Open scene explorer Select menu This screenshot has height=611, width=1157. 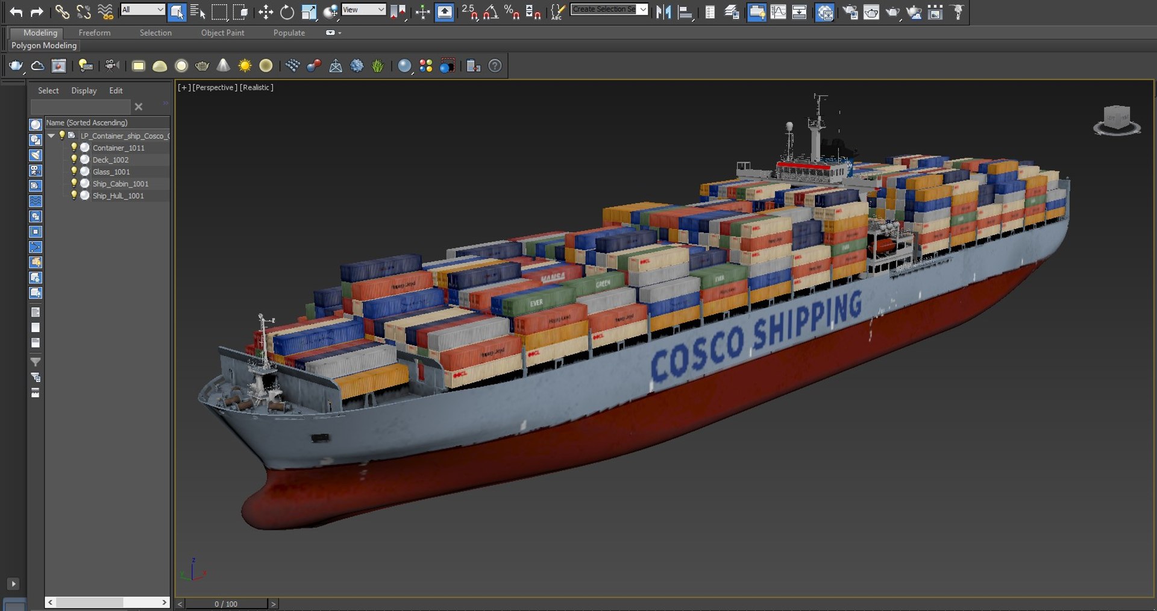coord(48,90)
